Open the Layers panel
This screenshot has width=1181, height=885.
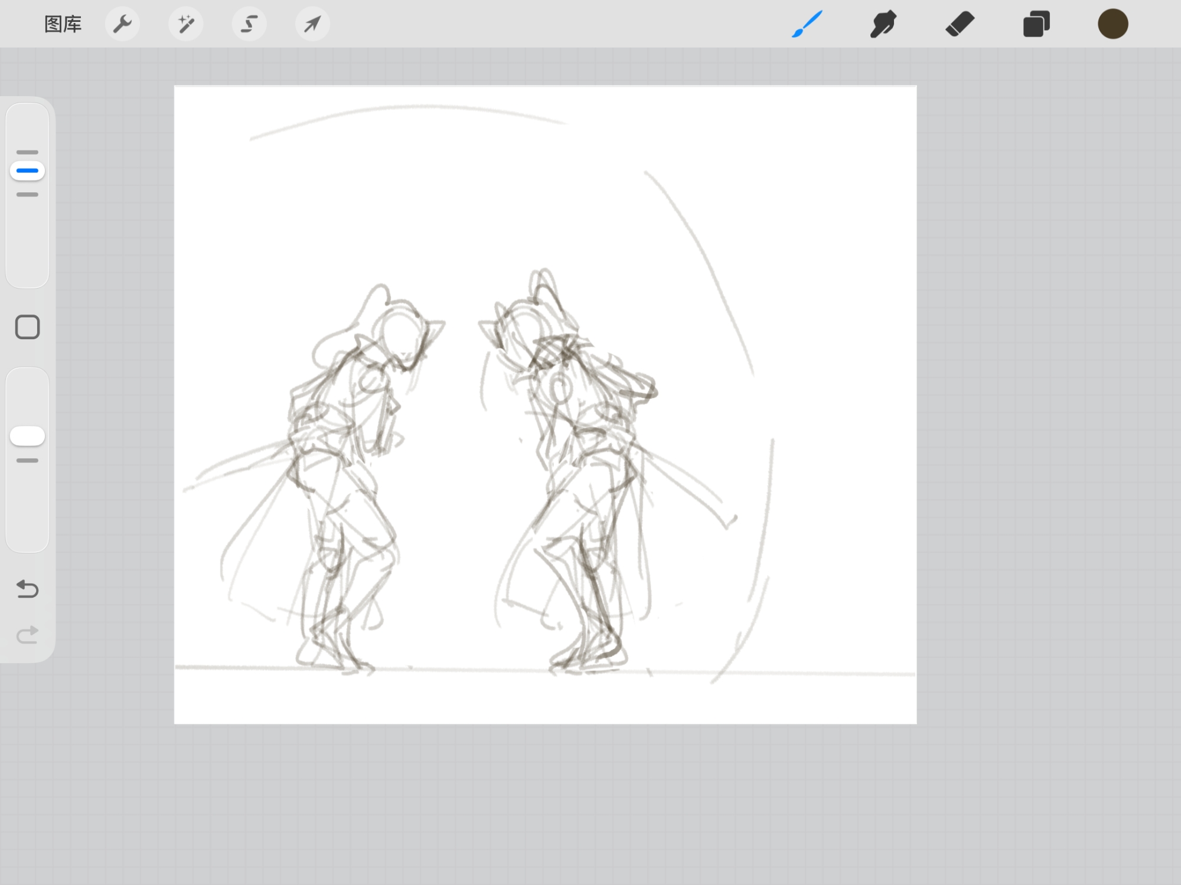click(x=1036, y=24)
